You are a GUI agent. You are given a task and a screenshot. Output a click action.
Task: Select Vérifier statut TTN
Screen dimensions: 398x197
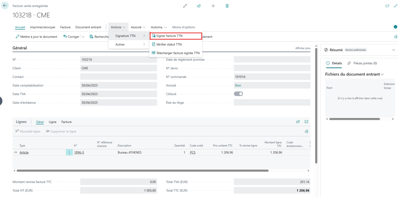click(176, 44)
